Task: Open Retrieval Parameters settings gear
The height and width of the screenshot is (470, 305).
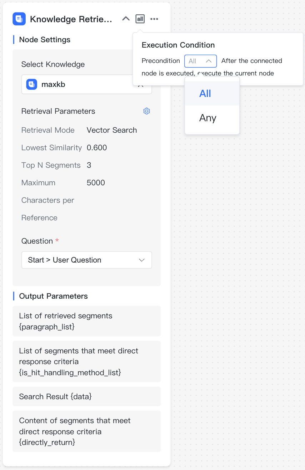Action: (x=146, y=111)
